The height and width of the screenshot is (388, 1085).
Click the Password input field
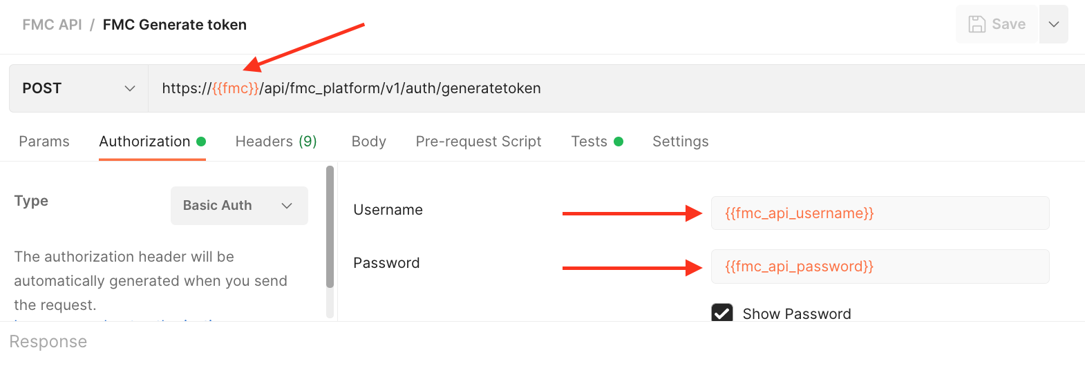(880, 266)
